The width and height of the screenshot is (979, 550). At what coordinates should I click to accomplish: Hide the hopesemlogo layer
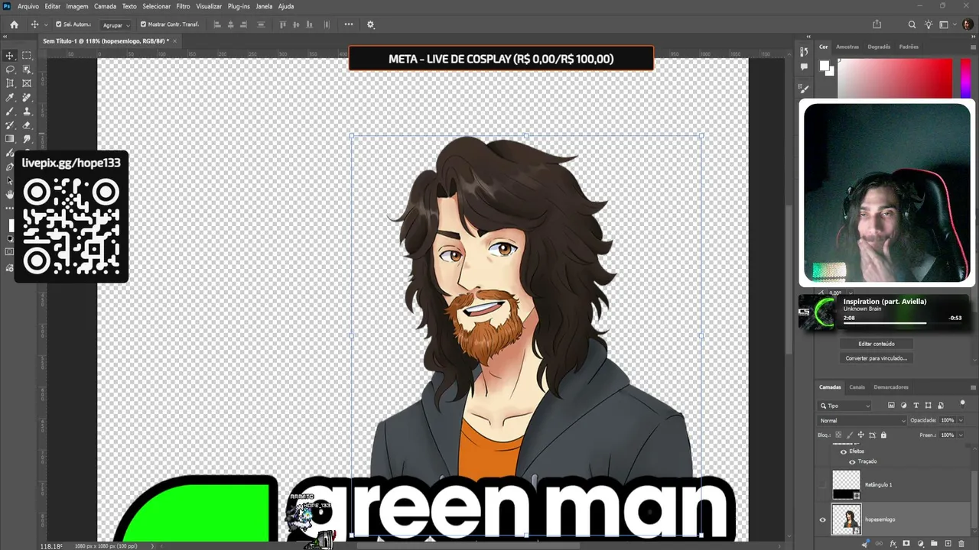pyautogui.click(x=823, y=519)
